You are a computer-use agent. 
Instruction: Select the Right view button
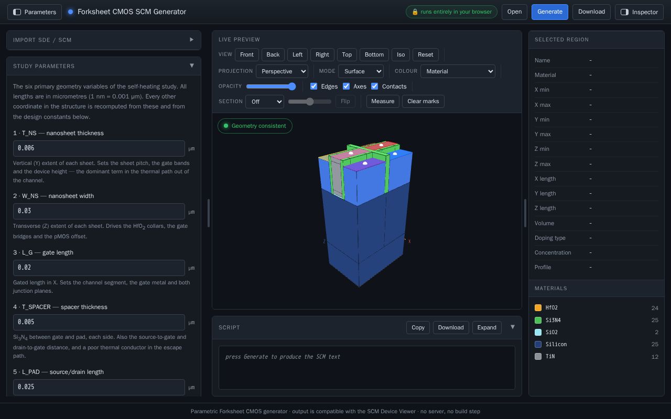pyautogui.click(x=322, y=54)
